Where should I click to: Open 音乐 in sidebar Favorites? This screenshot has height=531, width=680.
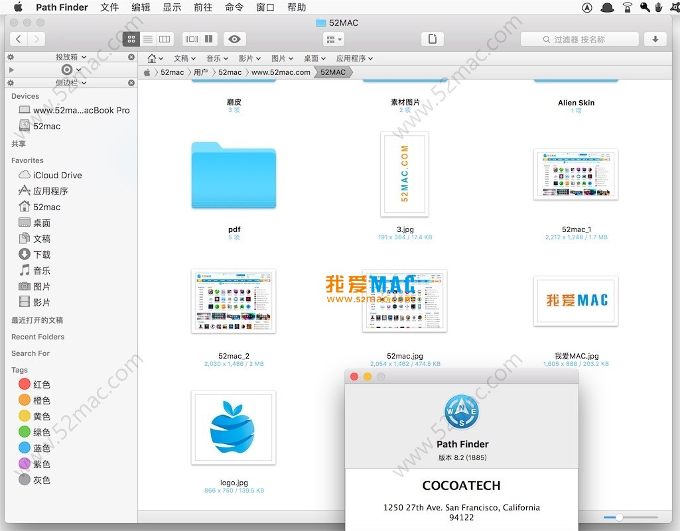[x=34, y=270]
